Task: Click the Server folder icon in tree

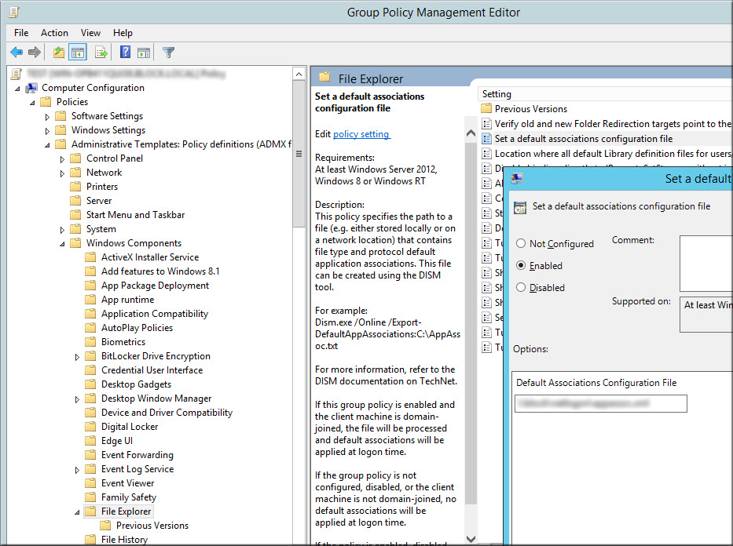Action: click(x=75, y=201)
